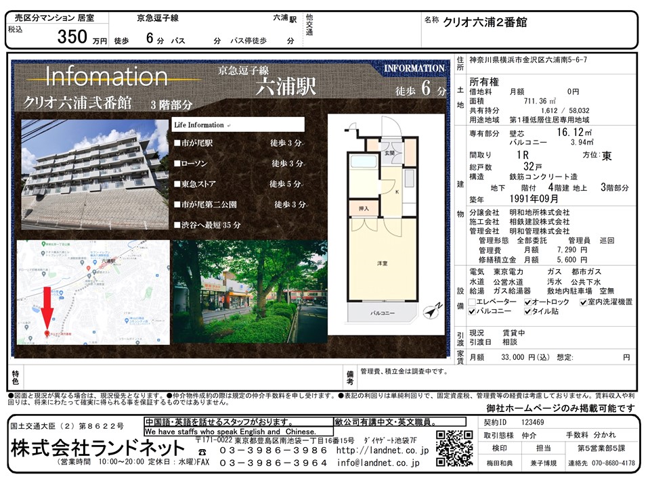The height and width of the screenshot is (487, 650).
Task: Uncheck the バルコニー checkbox
Action: [x=473, y=312]
